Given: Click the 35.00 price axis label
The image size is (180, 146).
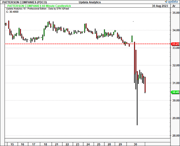Looking at the screenshot, I should 176,13.
